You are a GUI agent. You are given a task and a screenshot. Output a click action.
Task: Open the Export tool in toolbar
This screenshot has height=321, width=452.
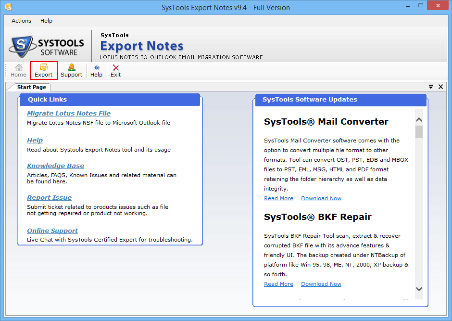[x=44, y=70]
